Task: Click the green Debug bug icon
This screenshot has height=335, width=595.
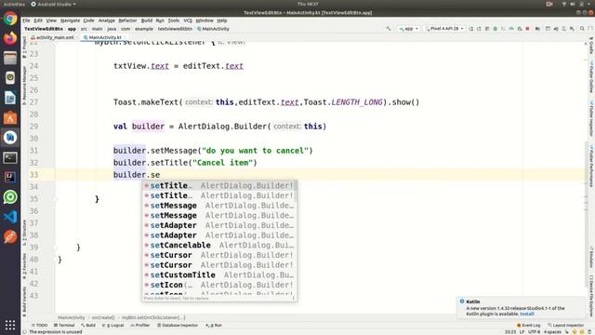Action: click(x=496, y=29)
